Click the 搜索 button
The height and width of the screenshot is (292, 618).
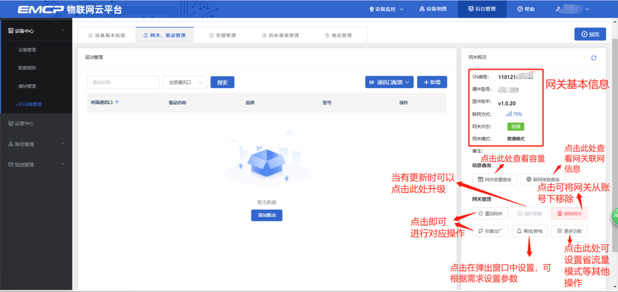222,82
